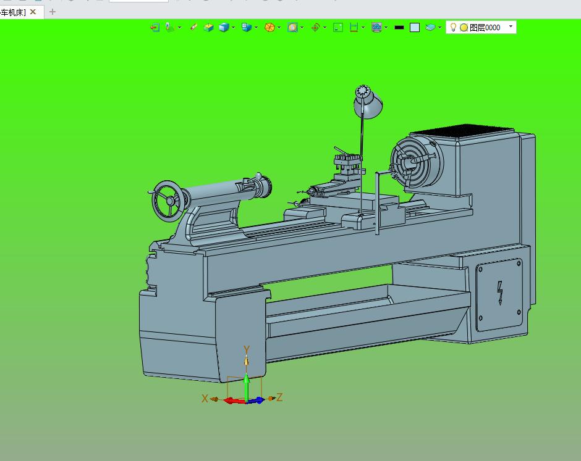The image size is (581, 461).
Task: Open the dropdown beside the orange sphere icon
Action: point(279,27)
